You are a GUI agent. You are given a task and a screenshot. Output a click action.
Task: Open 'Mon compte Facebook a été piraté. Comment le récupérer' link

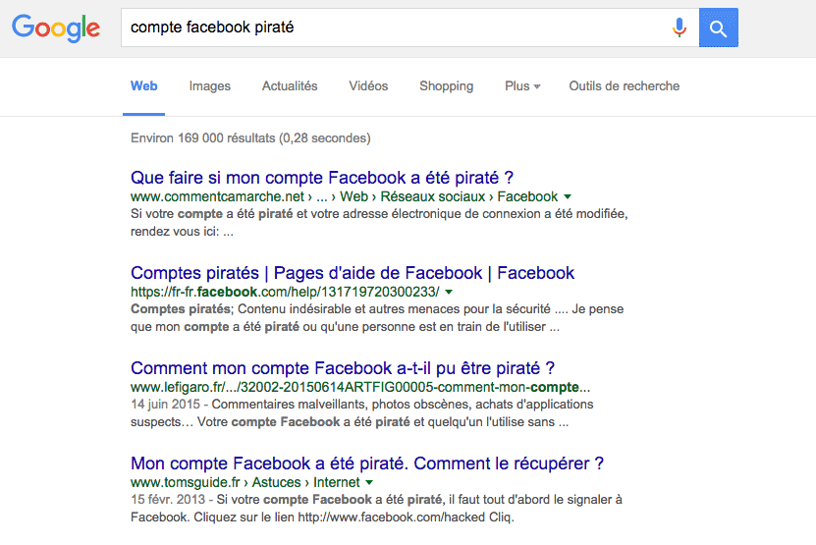[x=367, y=463]
